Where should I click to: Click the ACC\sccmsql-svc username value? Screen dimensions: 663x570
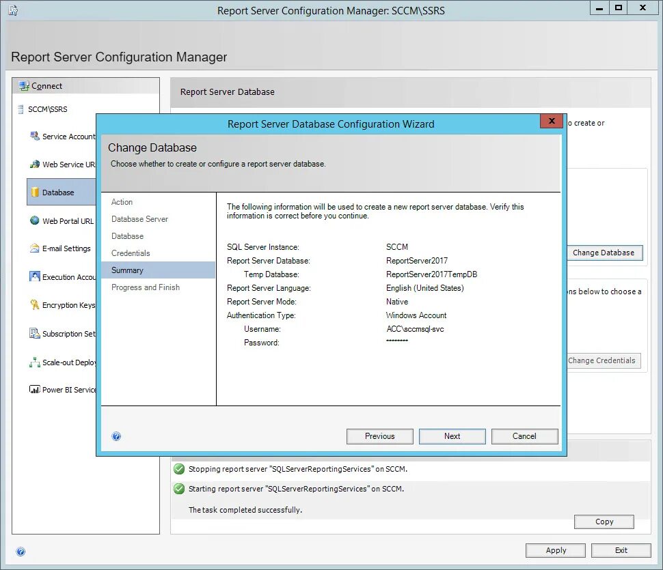[x=415, y=329]
